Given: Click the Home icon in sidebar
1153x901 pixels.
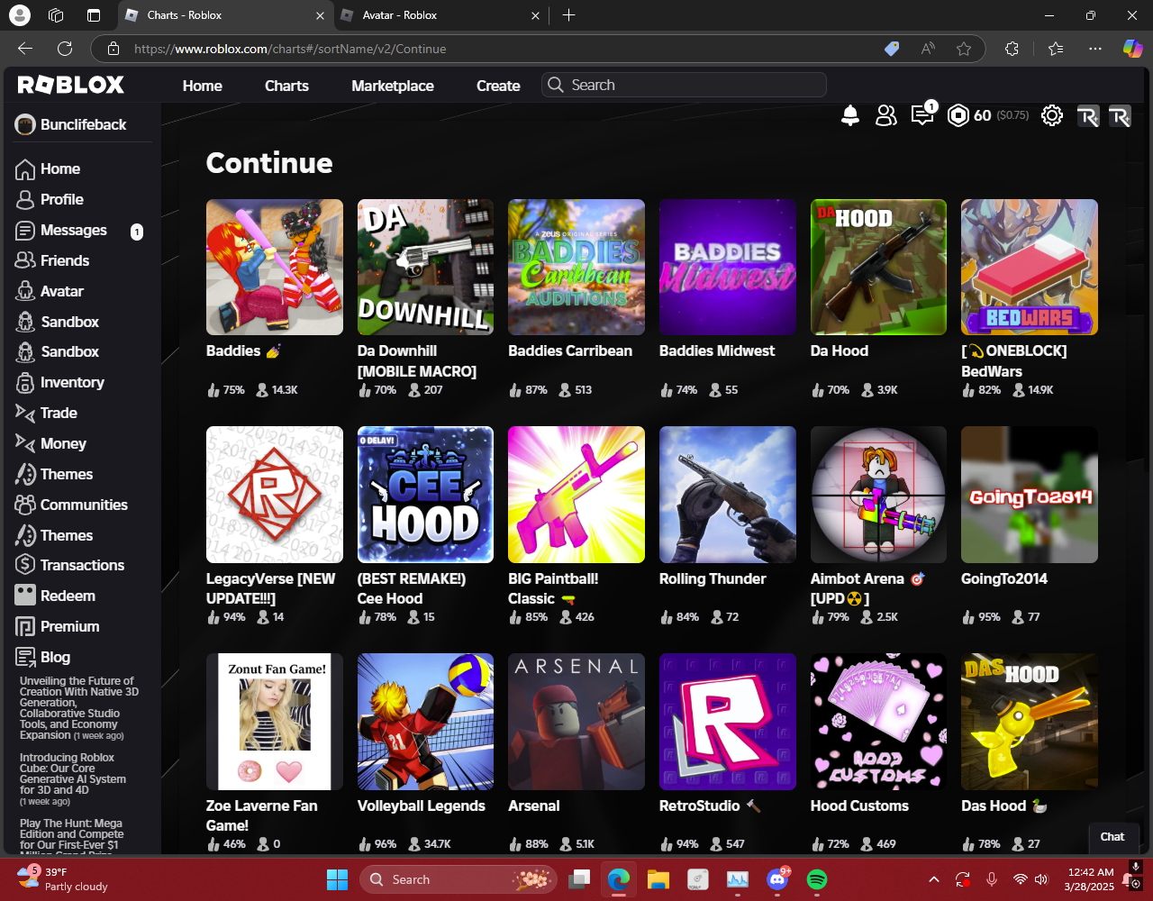Looking at the screenshot, I should 25,169.
